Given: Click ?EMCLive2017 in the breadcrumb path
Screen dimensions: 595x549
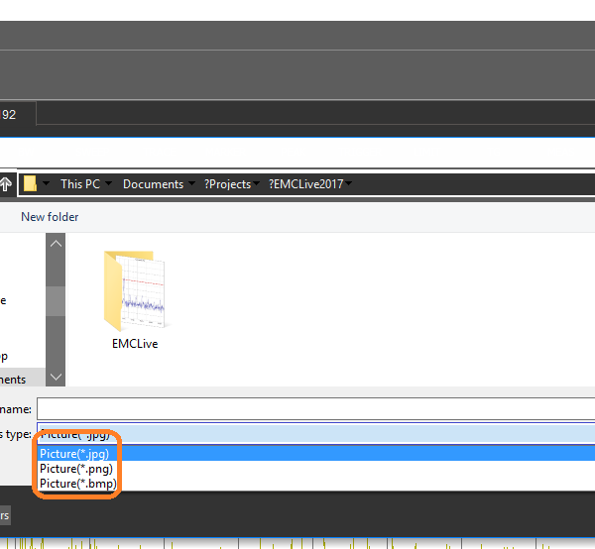Looking at the screenshot, I should pyautogui.click(x=305, y=184).
